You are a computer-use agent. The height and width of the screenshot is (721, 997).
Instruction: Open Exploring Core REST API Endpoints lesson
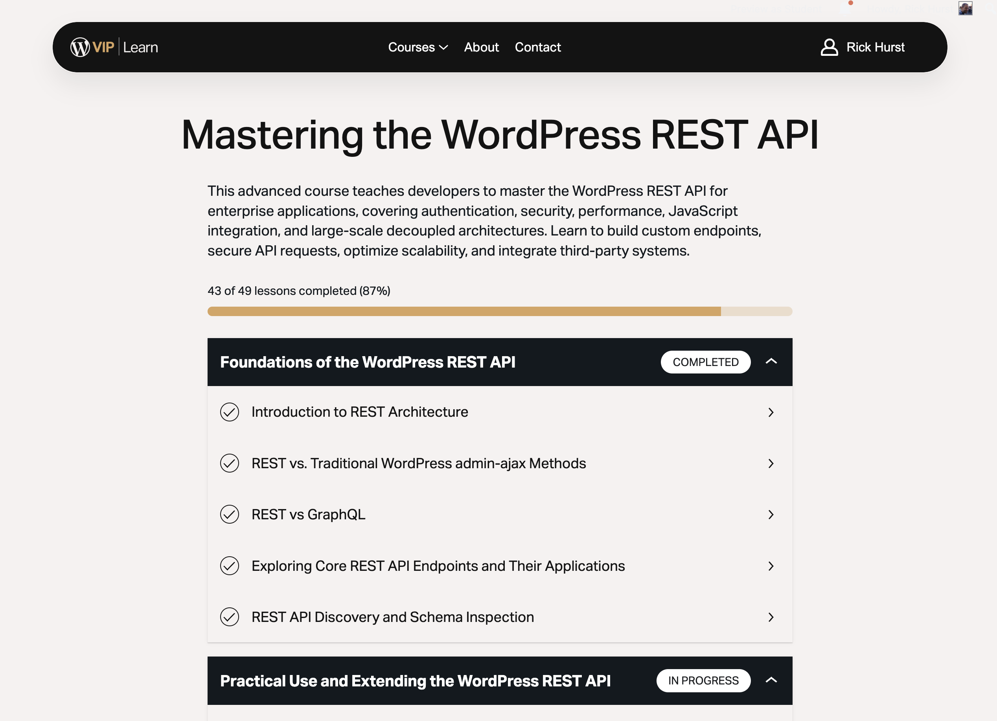tap(438, 566)
